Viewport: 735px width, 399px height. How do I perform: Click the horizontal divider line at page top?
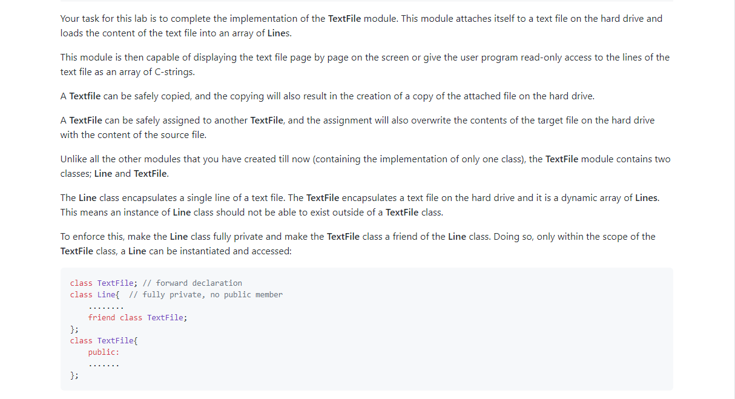367,1
